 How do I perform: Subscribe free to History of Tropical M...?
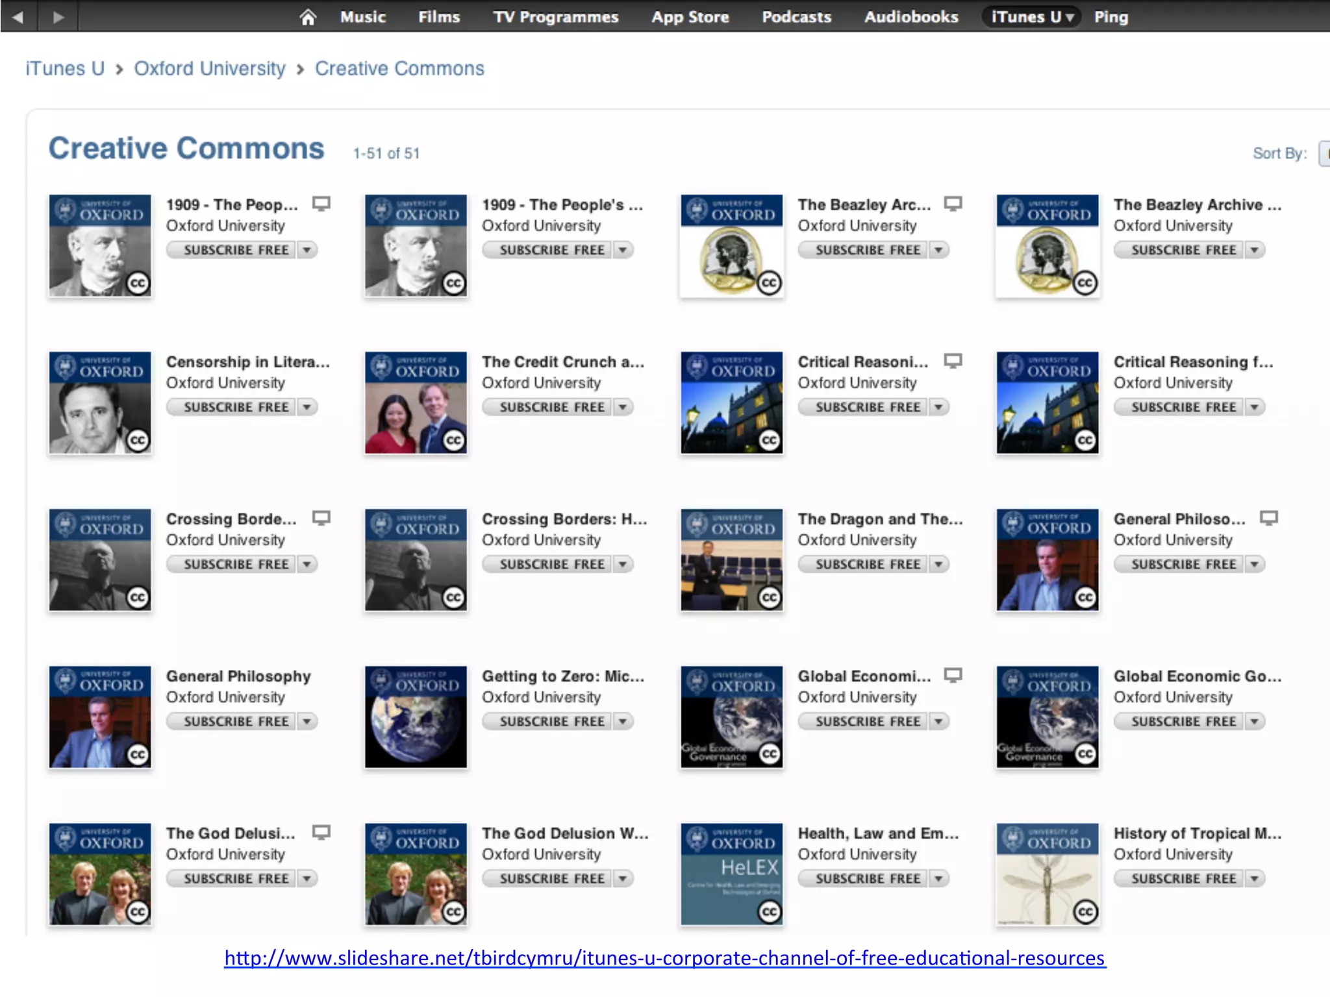(x=1179, y=878)
